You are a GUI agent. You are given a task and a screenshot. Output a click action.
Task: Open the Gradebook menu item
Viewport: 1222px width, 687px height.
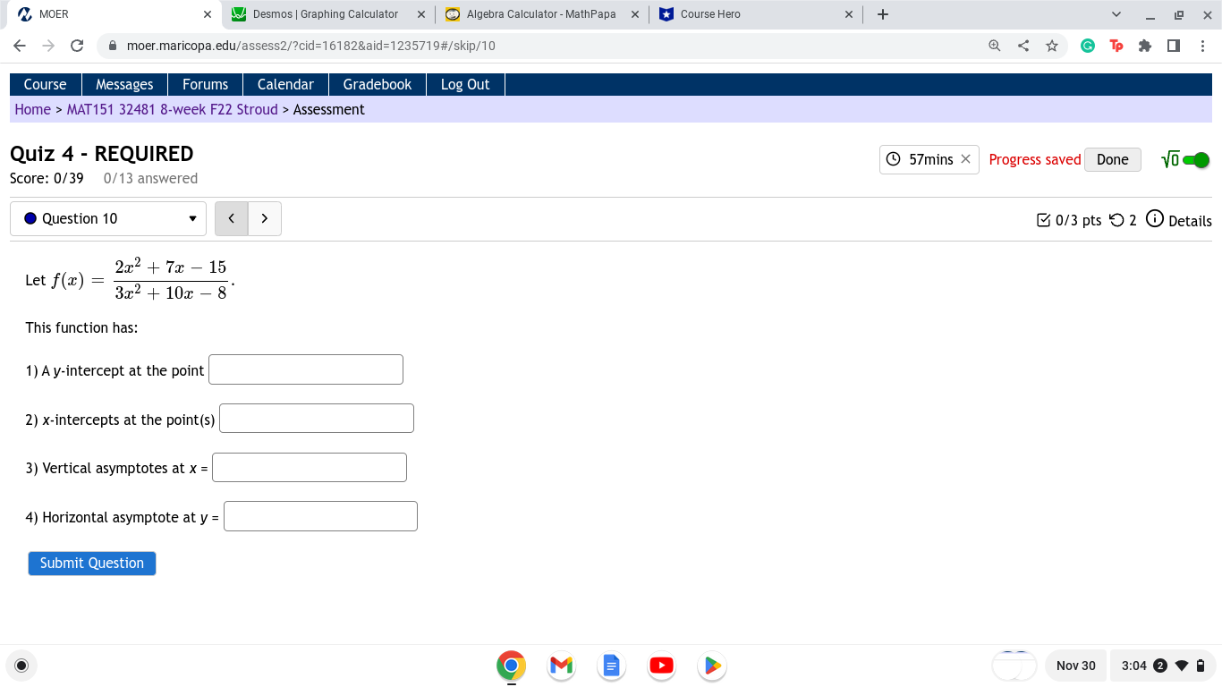coord(378,84)
